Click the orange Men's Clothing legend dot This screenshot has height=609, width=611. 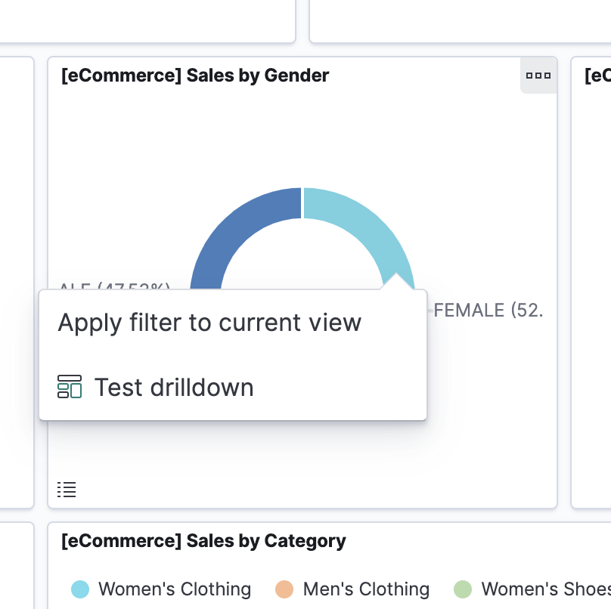coord(284,589)
